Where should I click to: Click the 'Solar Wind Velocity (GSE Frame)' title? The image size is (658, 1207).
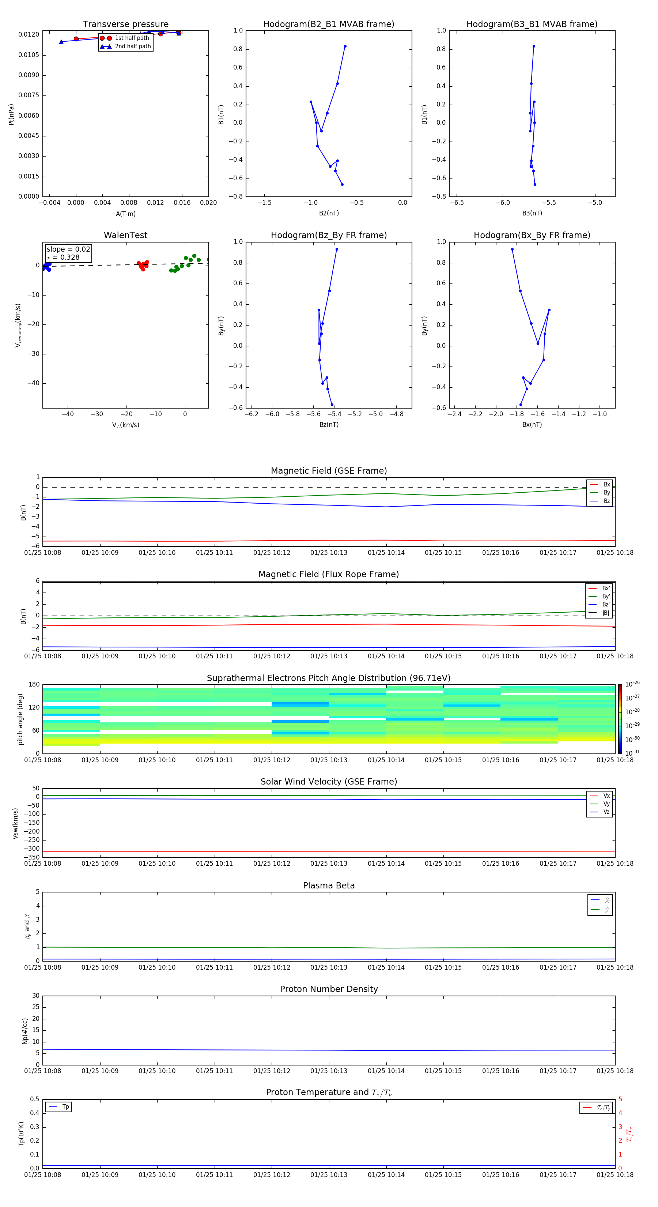329,782
